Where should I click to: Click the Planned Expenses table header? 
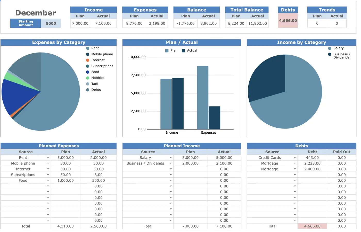(59, 146)
